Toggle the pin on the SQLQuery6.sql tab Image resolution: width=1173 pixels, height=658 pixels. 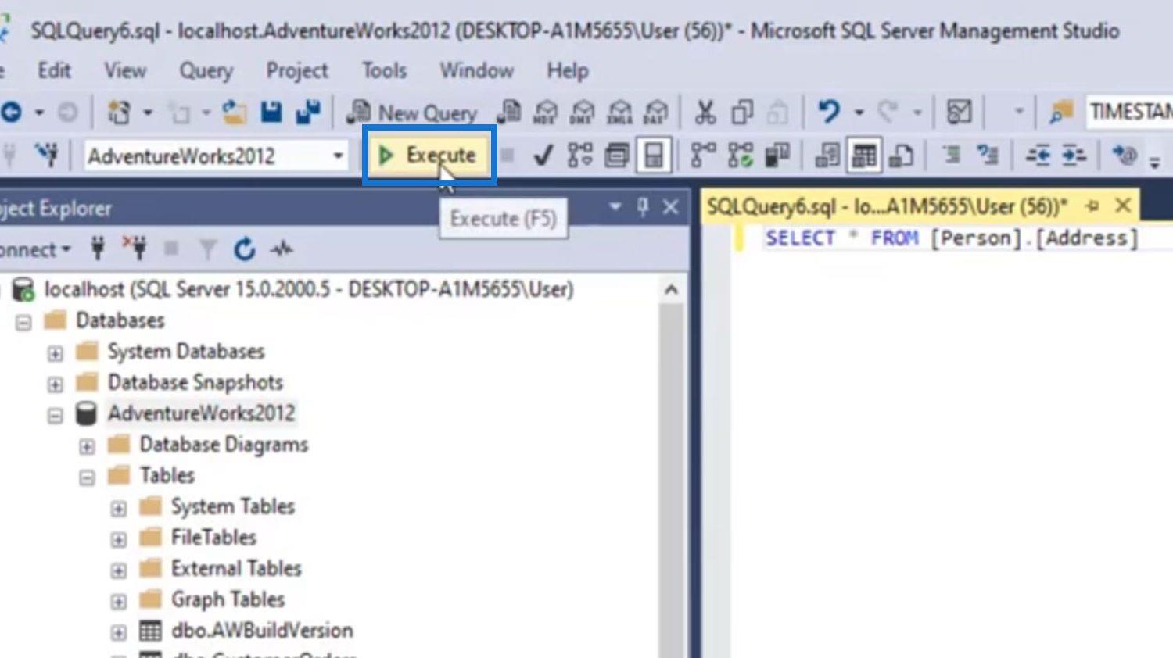coord(1092,206)
